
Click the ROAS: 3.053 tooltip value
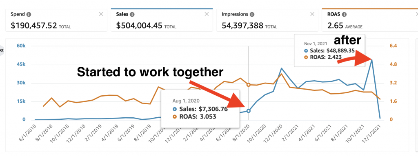[x=198, y=116]
